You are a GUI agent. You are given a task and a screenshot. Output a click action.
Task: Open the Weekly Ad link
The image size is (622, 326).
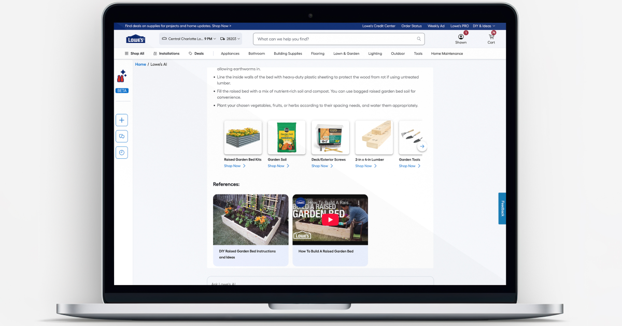[x=436, y=26]
